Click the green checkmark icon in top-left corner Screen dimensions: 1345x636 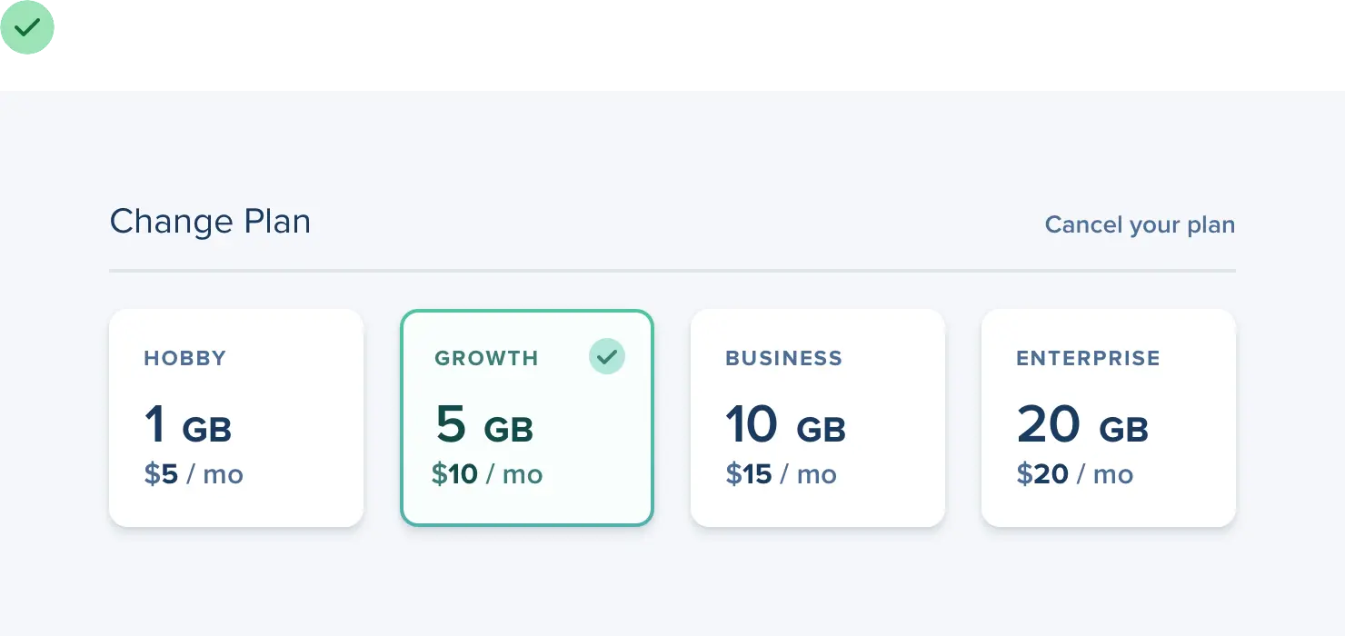click(x=28, y=28)
